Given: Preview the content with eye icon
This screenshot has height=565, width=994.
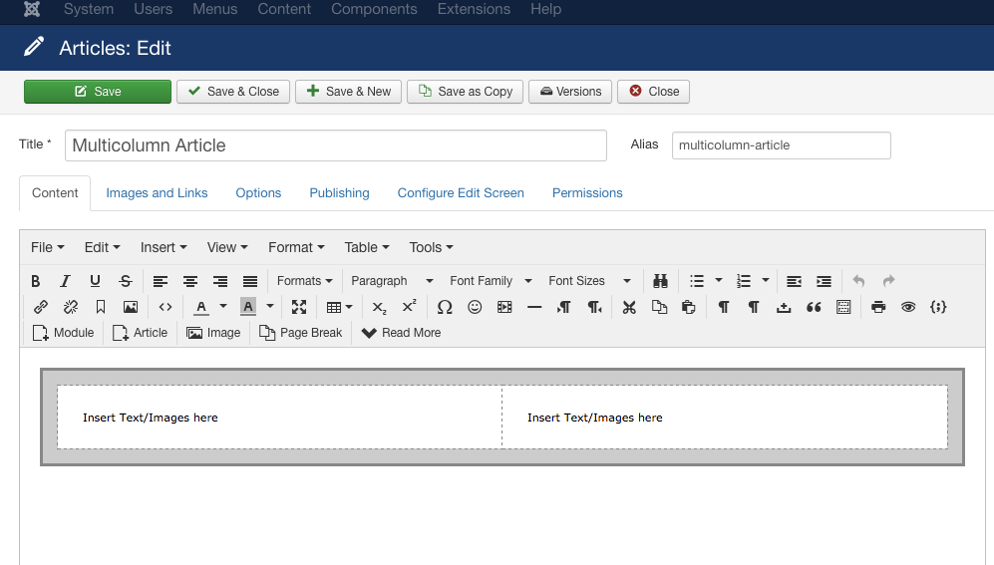Looking at the screenshot, I should tap(908, 307).
